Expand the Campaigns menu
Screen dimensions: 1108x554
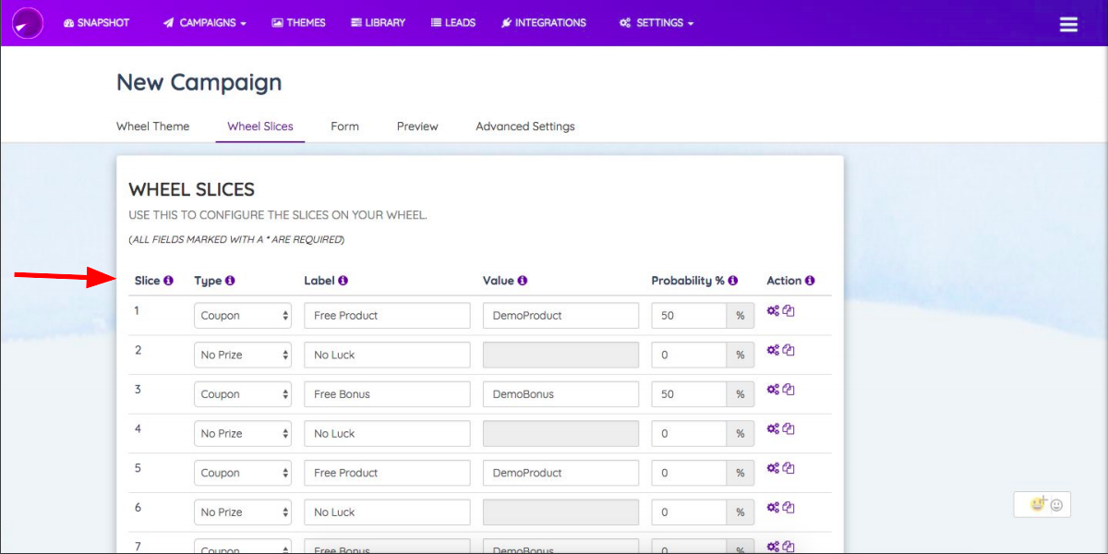pyautogui.click(x=205, y=23)
